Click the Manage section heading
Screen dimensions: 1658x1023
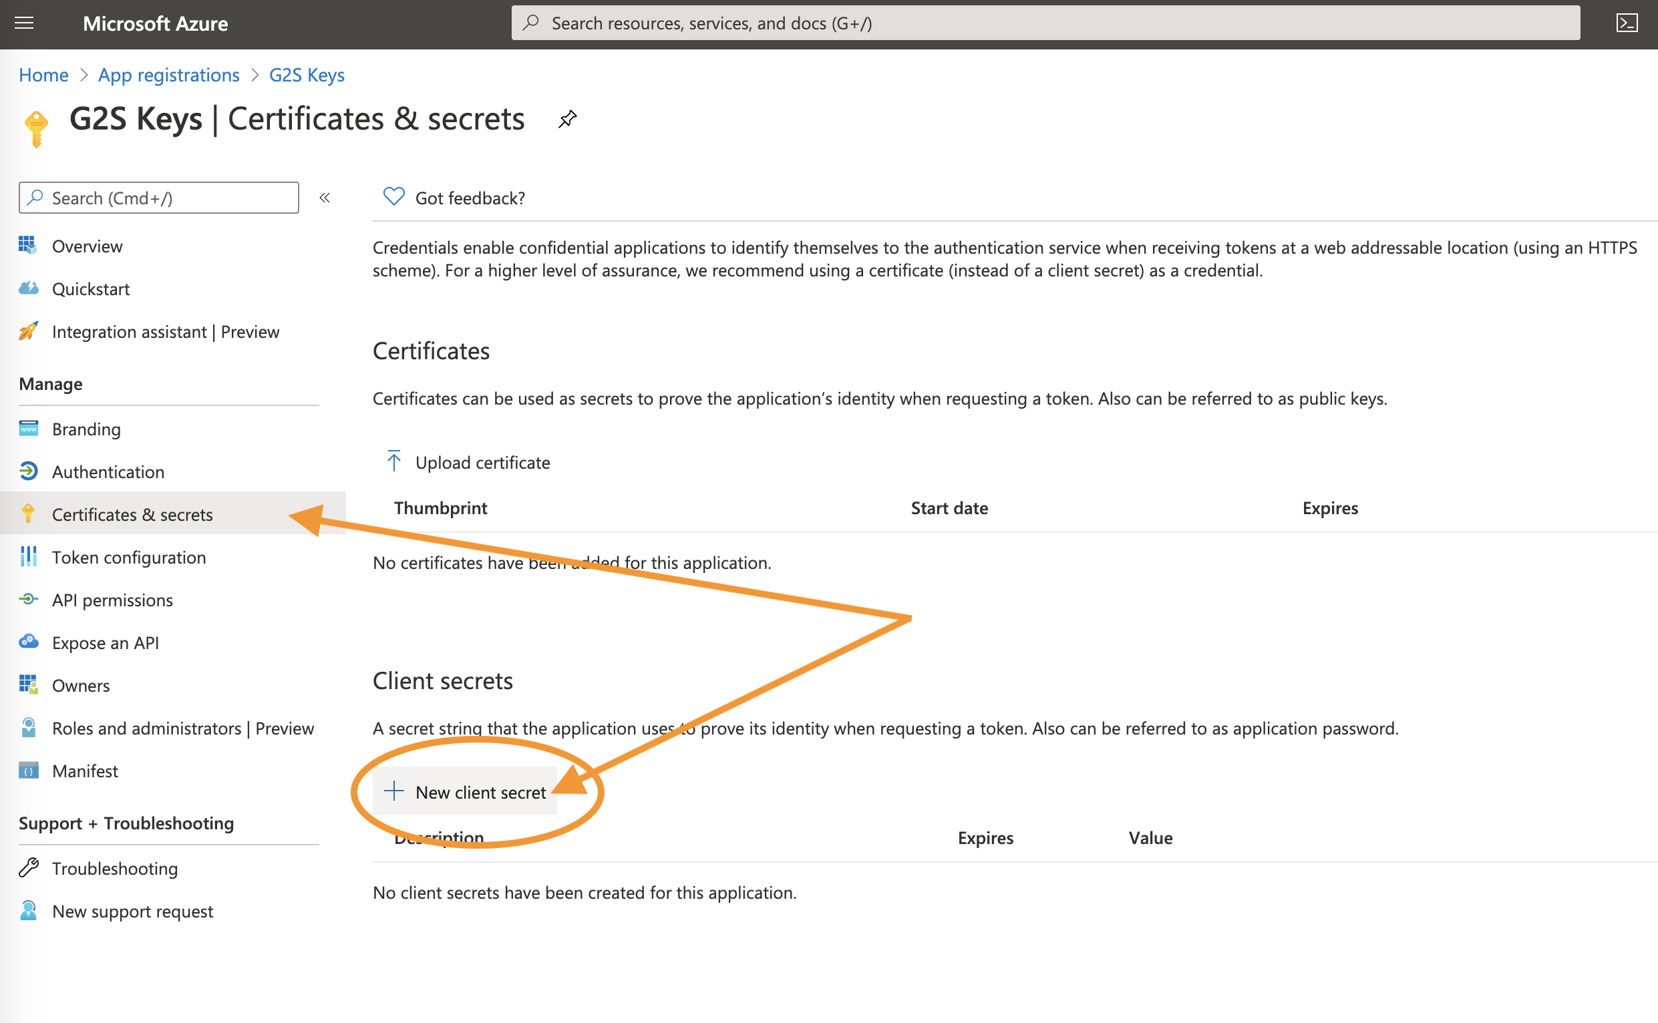(x=51, y=383)
